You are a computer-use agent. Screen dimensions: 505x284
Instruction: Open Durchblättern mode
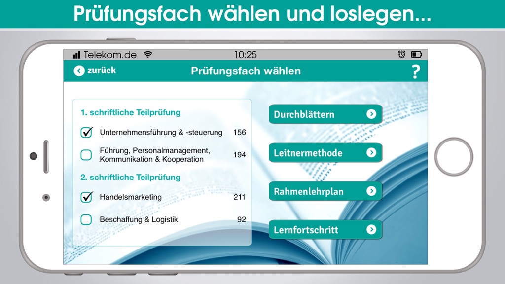click(325, 114)
